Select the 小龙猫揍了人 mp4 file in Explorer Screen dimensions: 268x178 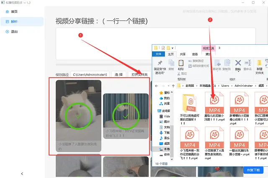click(x=214, y=143)
